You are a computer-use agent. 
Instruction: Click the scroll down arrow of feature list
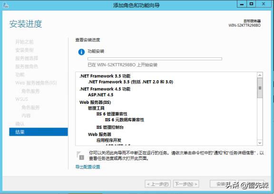tap(260, 143)
